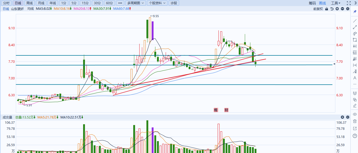The width and height of the screenshot is (358, 153).
Task: Enable the magnet snap tool
Action: tap(355, 93)
